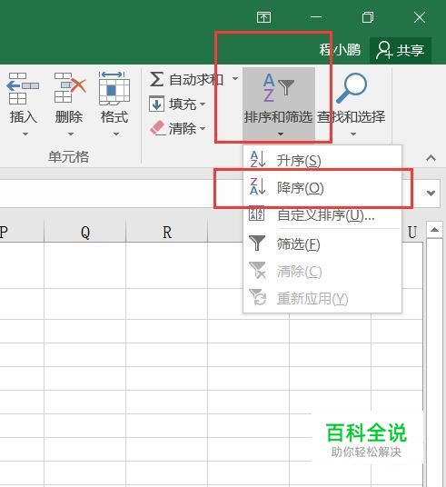Click the AutoSum sigma icon

(156, 79)
